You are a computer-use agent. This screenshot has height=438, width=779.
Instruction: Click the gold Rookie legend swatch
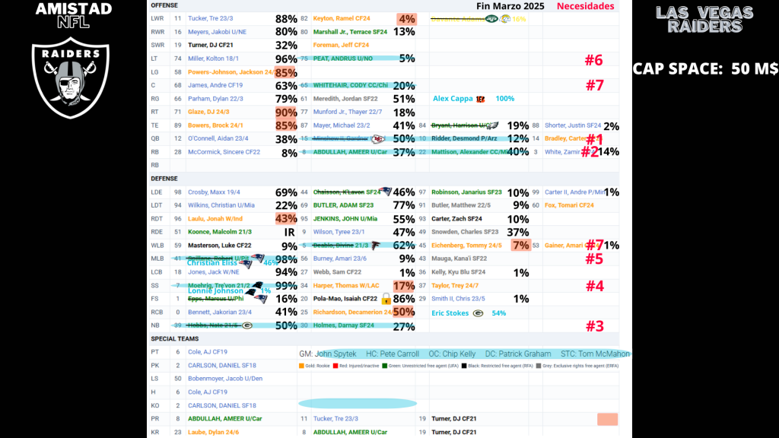[302, 367]
